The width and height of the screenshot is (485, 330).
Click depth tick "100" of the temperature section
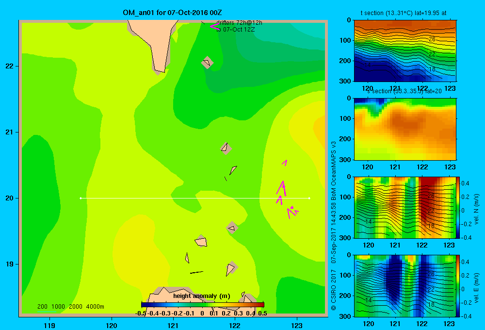[x=346, y=41]
